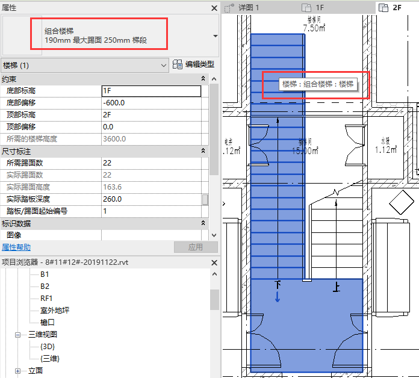Click the 详图 1 tab's view icon
Screen dimensions: 419x378
(229, 8)
